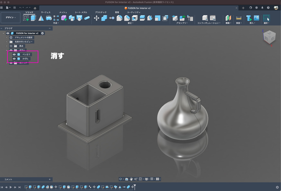Open the シート メタル tab
The height and width of the screenshot is (191, 281).
(81, 12)
